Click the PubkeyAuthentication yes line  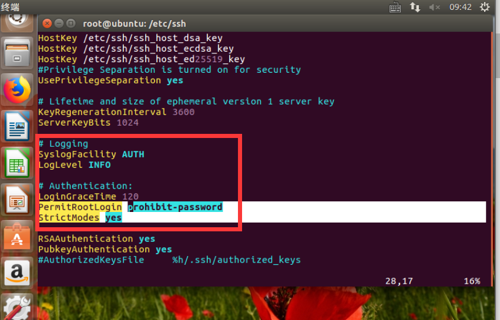[105, 249]
